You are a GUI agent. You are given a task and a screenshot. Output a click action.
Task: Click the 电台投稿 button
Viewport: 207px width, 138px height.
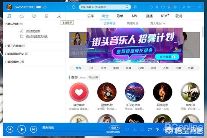pyautogui.click(x=93, y=77)
